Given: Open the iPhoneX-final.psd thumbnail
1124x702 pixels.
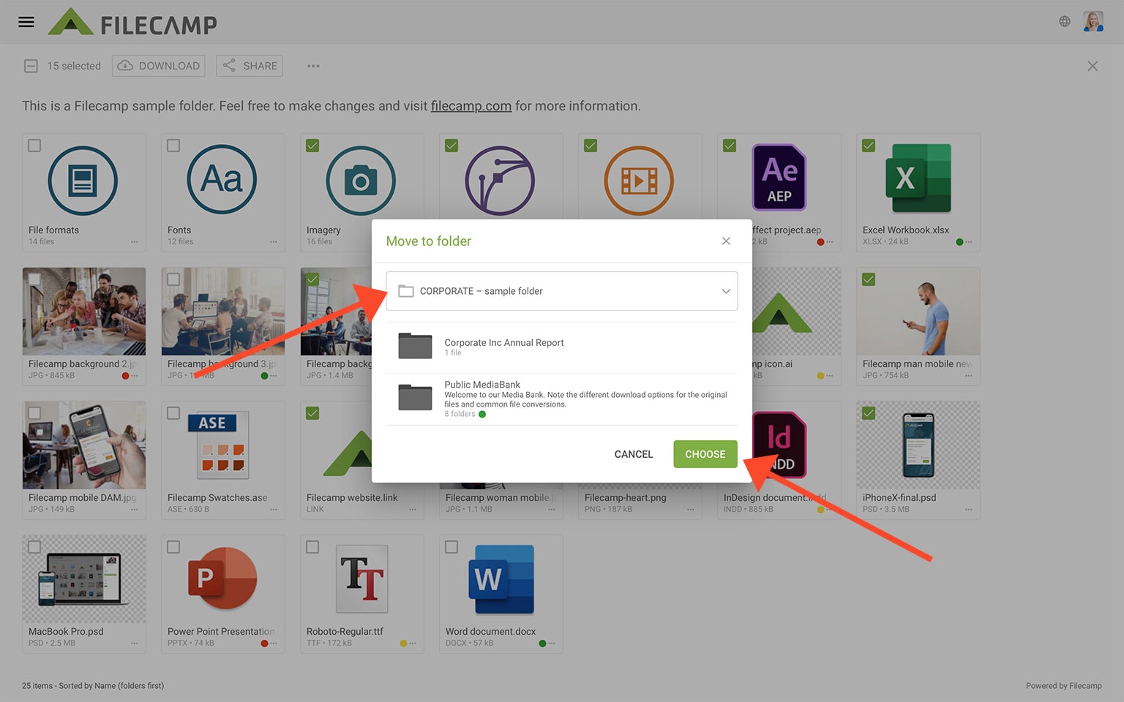Looking at the screenshot, I should [918, 445].
